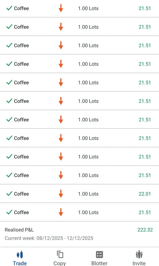159x266 pixels.
Task: Select the Coffee name in the bottom trade row
Action: [x=21, y=212]
